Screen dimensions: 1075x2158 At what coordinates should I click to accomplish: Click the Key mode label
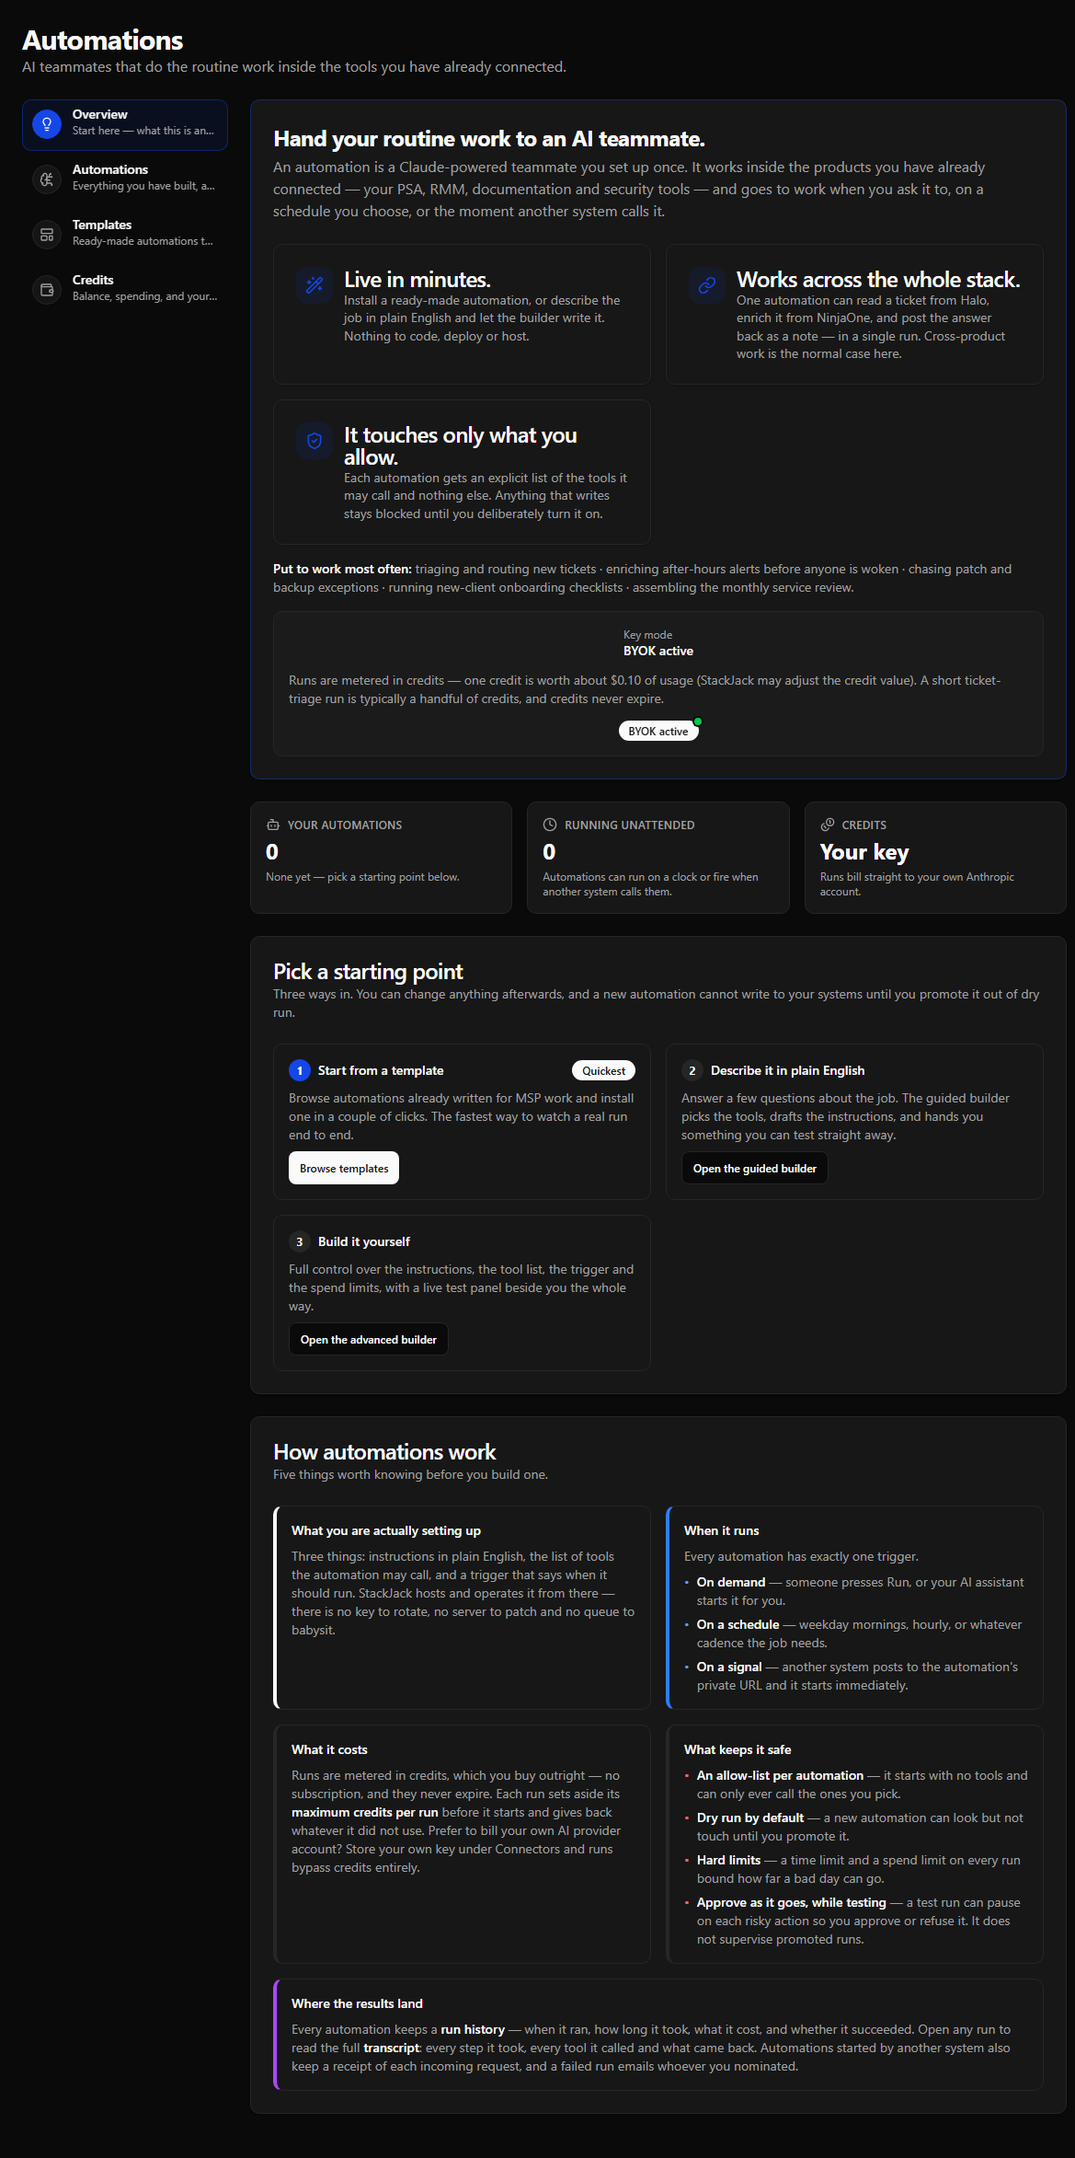click(x=647, y=635)
